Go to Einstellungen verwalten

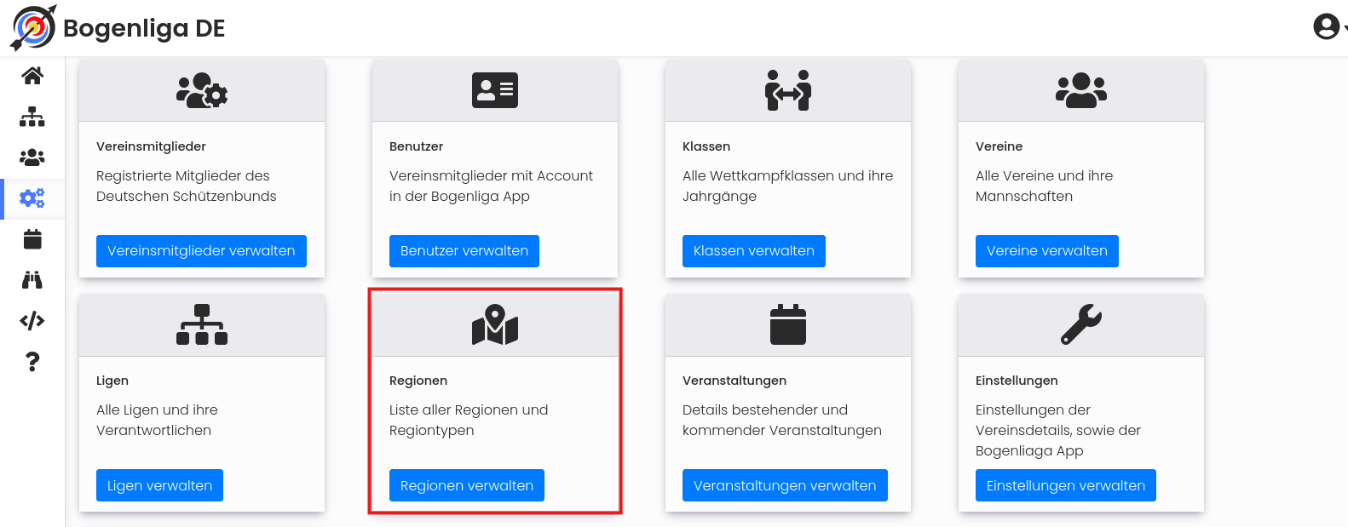tap(1066, 485)
